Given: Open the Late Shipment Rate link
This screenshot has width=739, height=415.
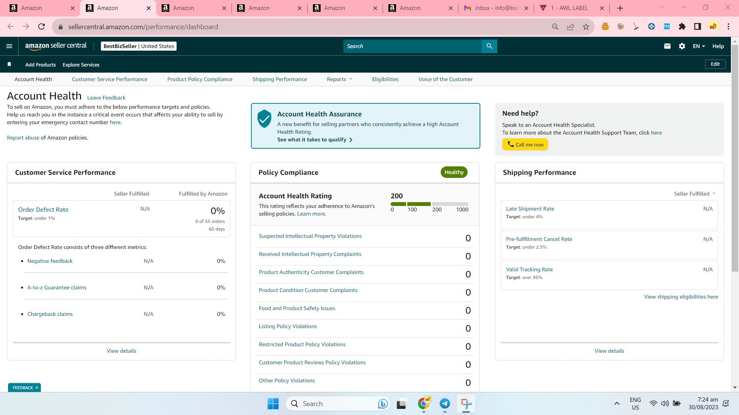Looking at the screenshot, I should coord(530,209).
